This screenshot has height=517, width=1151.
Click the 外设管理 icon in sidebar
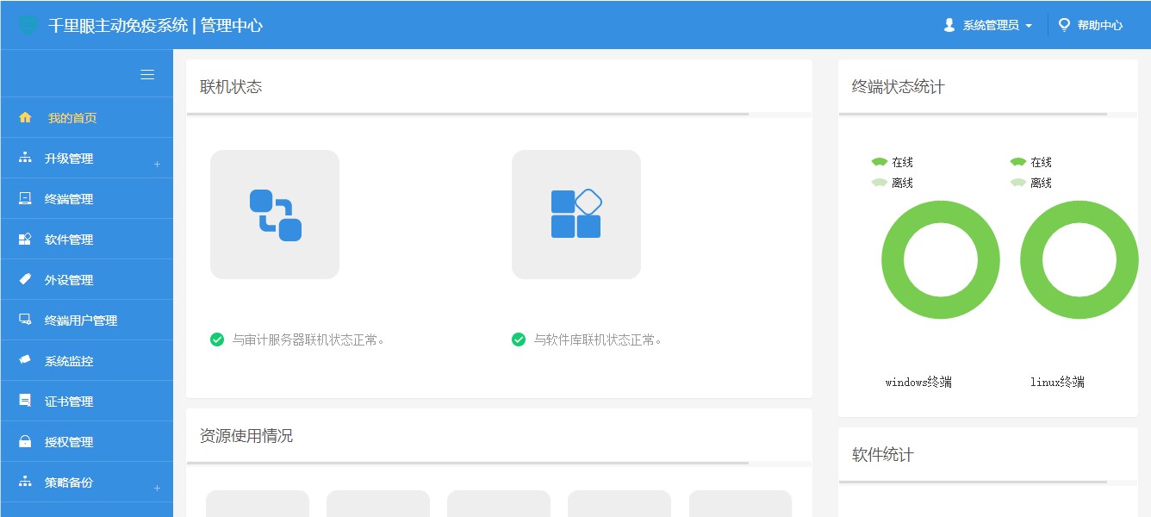(x=25, y=280)
